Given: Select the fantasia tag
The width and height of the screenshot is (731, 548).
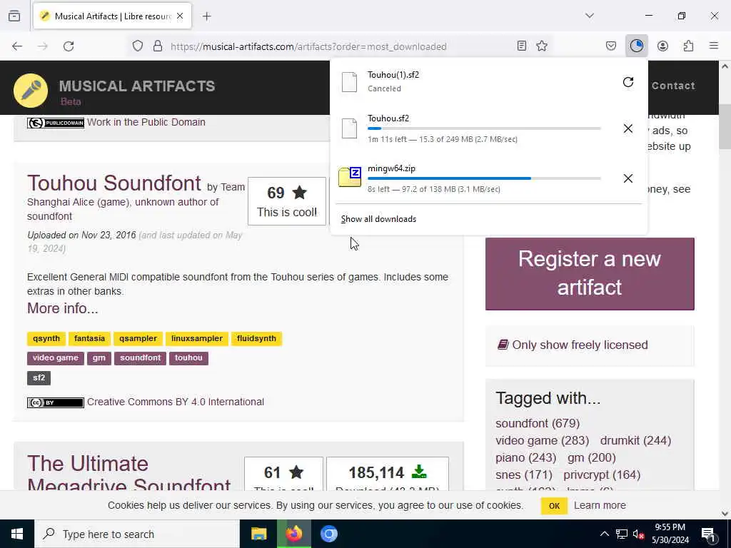Looking at the screenshot, I should pos(89,339).
